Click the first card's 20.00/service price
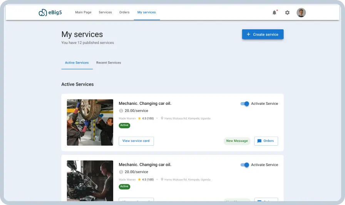345x205 pixels. coord(136,111)
